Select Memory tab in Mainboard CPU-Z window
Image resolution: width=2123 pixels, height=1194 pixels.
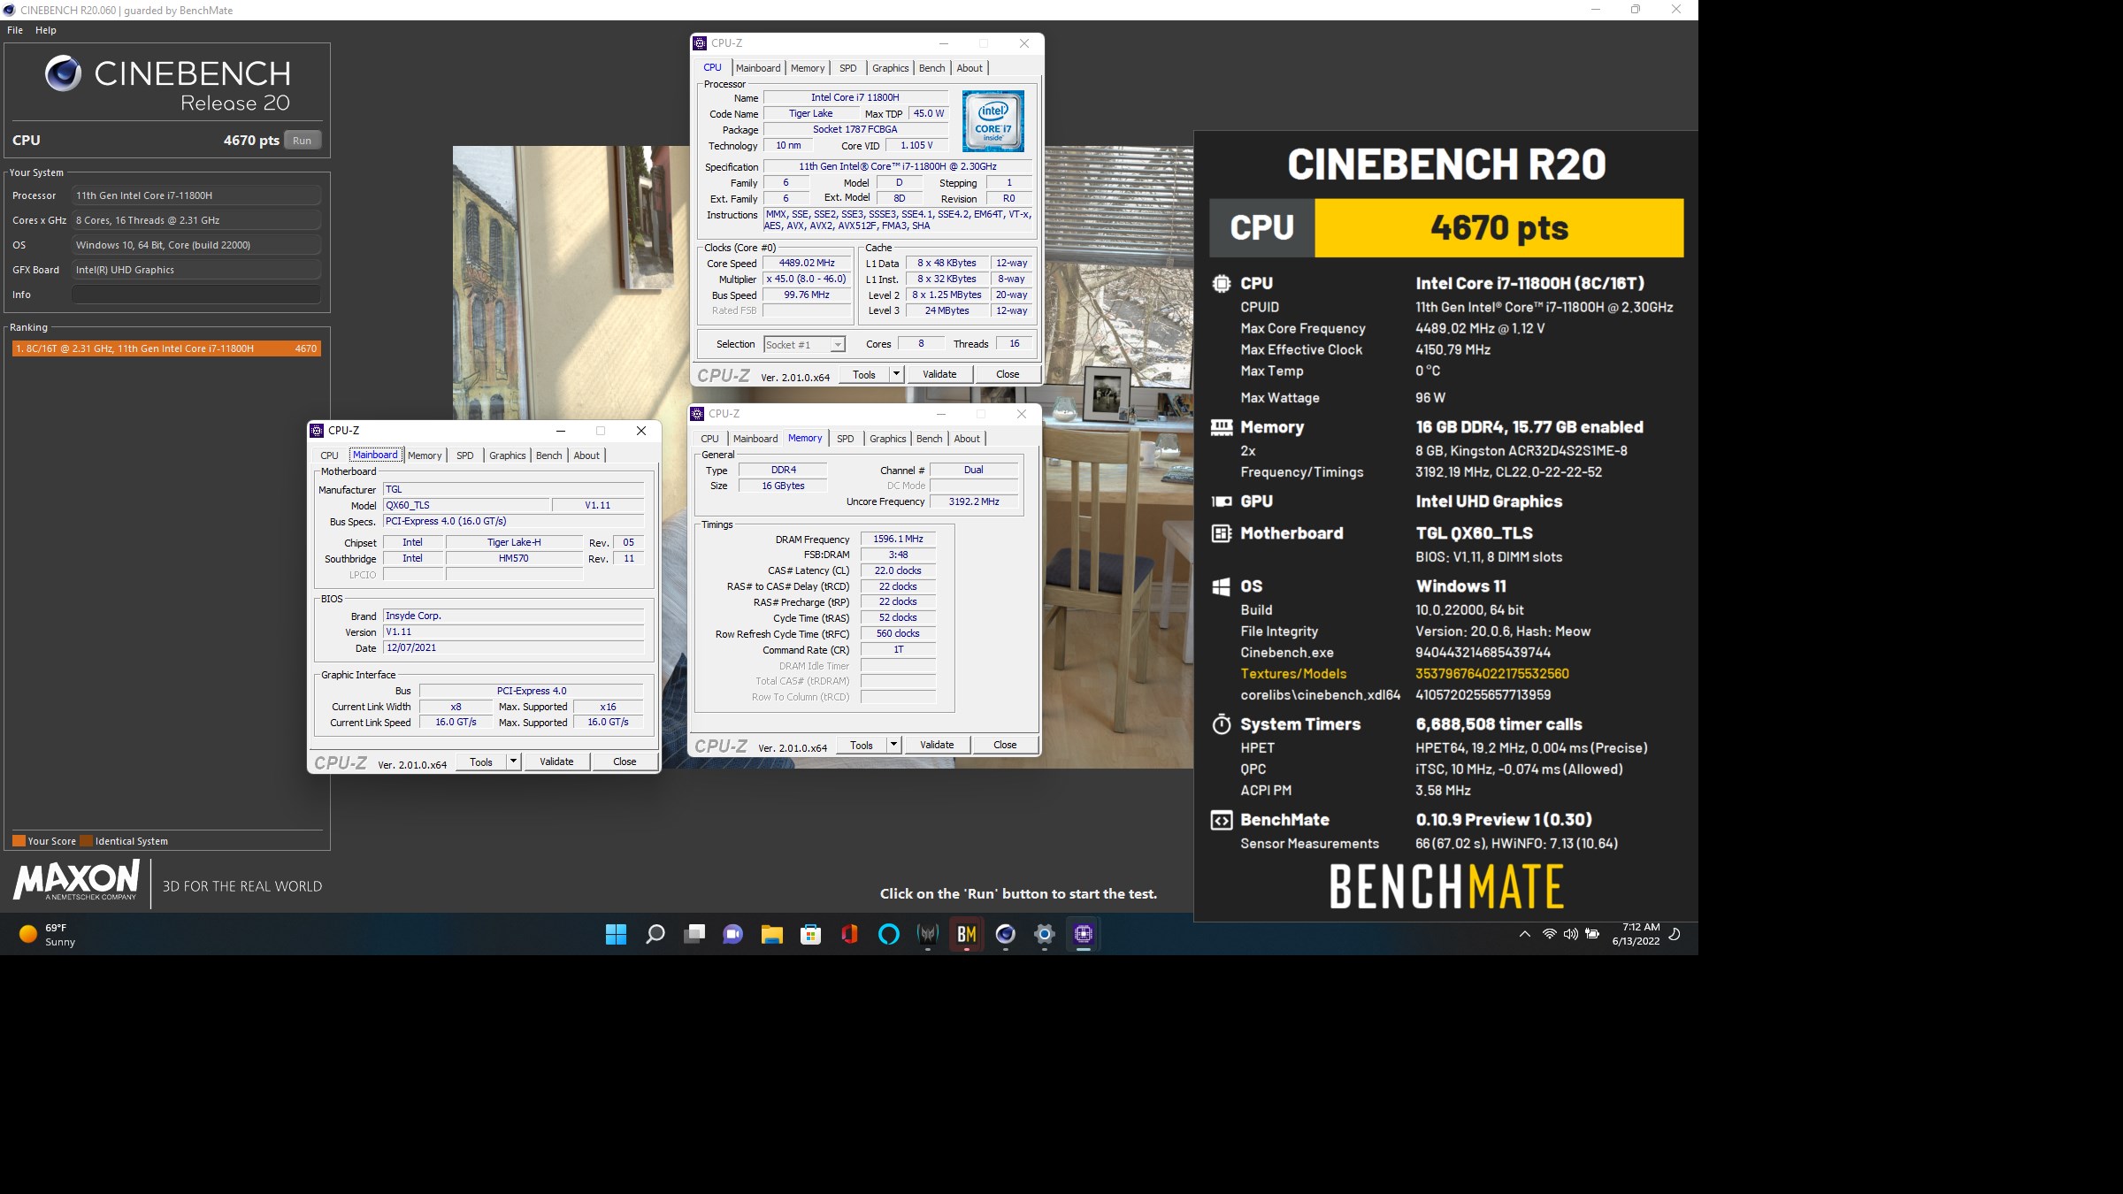coord(425,455)
